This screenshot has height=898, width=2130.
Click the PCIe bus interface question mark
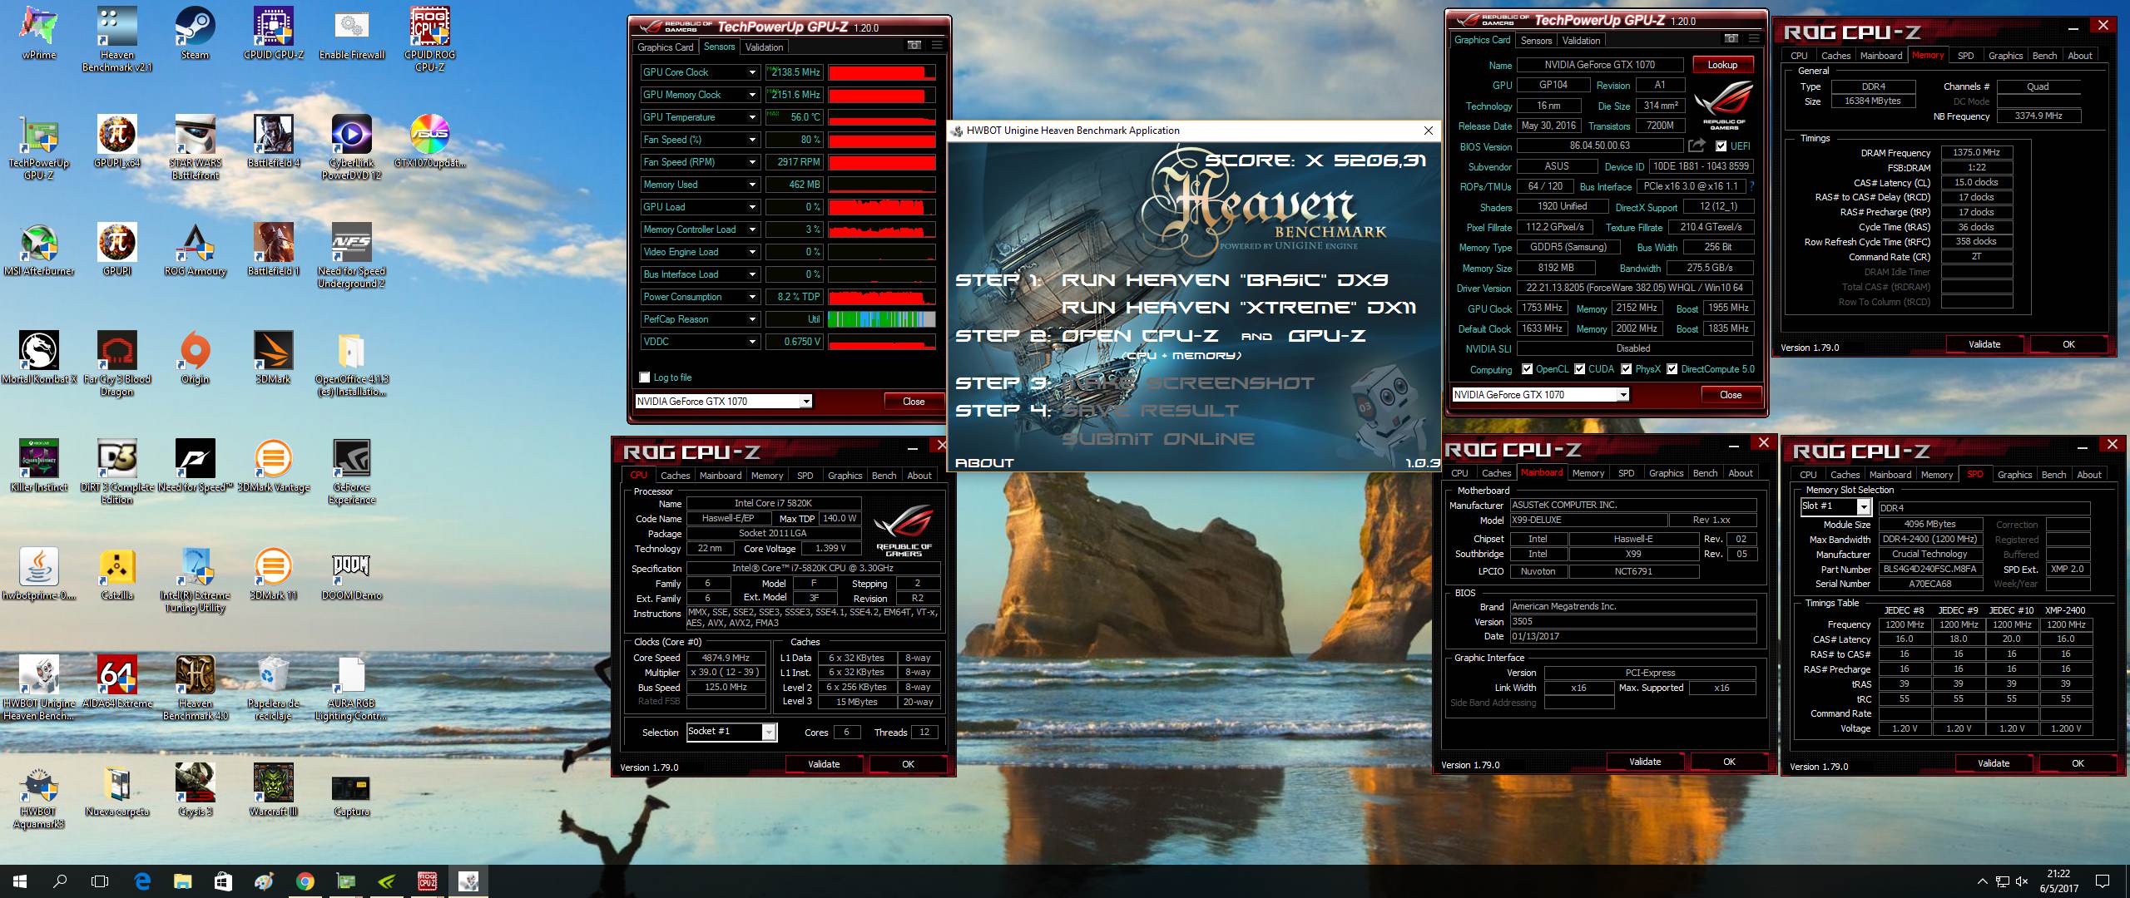(1751, 186)
